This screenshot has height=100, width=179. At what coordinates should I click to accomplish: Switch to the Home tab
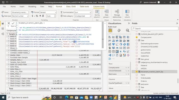13,7
